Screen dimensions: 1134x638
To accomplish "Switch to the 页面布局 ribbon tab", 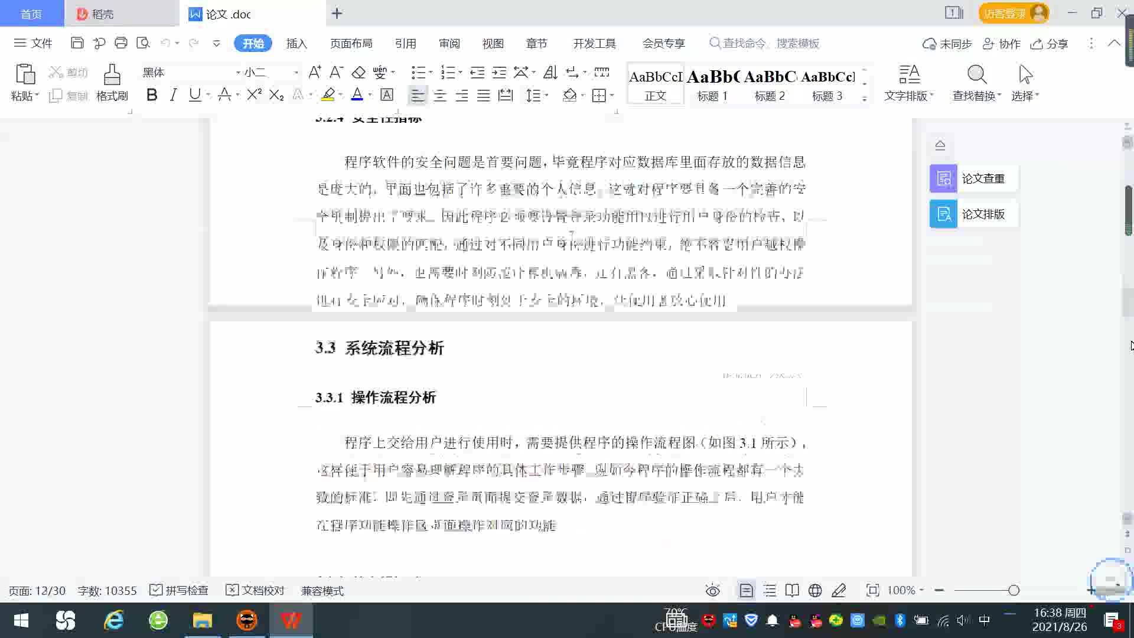I will (x=351, y=44).
